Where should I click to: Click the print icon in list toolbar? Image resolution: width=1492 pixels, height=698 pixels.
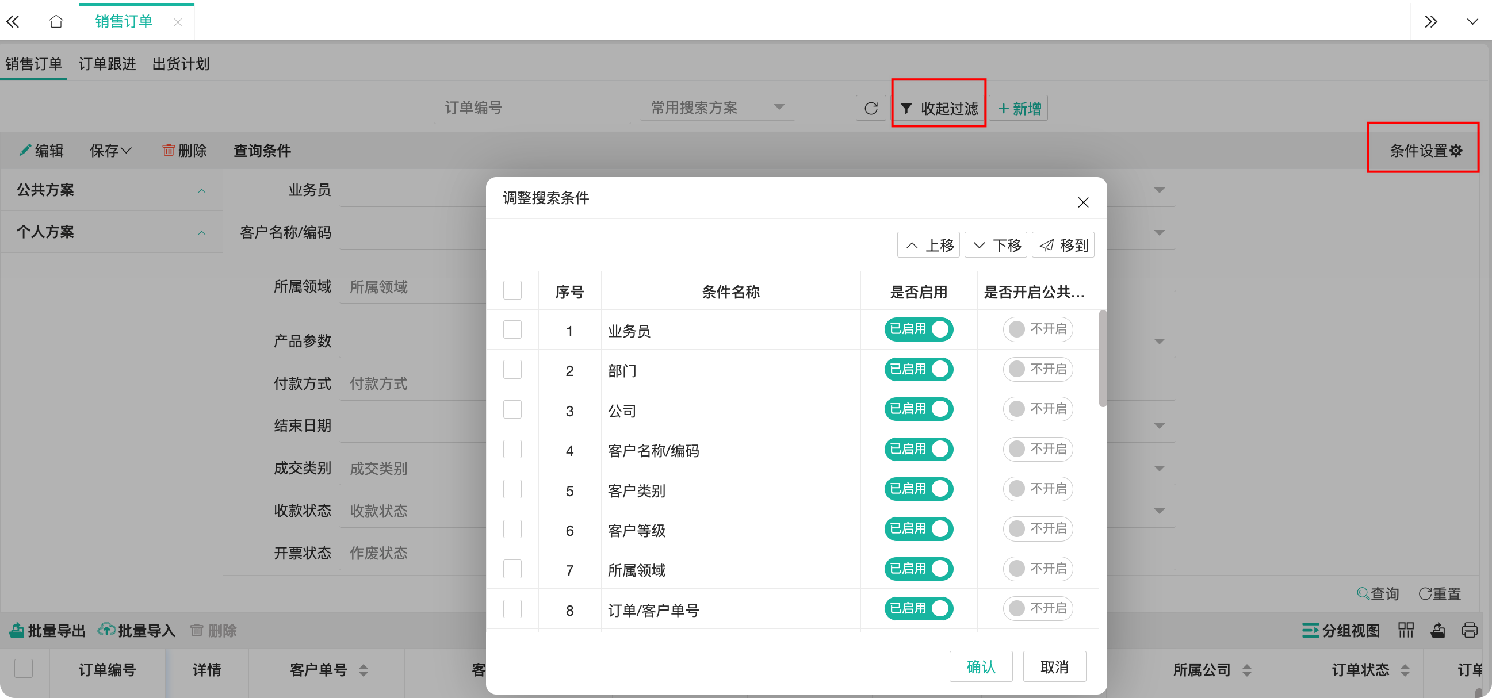point(1470,630)
